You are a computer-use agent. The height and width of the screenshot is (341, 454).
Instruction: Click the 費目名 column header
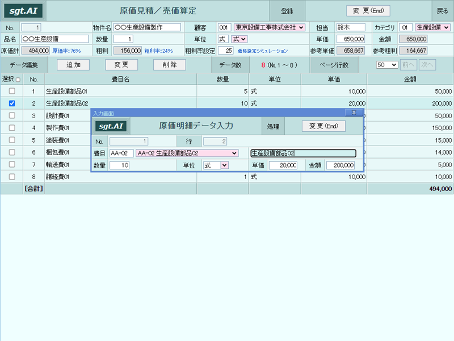click(120, 79)
